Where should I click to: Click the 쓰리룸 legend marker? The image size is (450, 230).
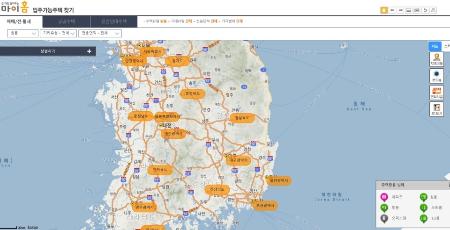click(x=423, y=208)
